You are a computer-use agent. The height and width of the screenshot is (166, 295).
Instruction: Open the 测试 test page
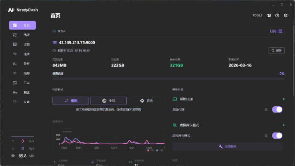(x=22, y=93)
